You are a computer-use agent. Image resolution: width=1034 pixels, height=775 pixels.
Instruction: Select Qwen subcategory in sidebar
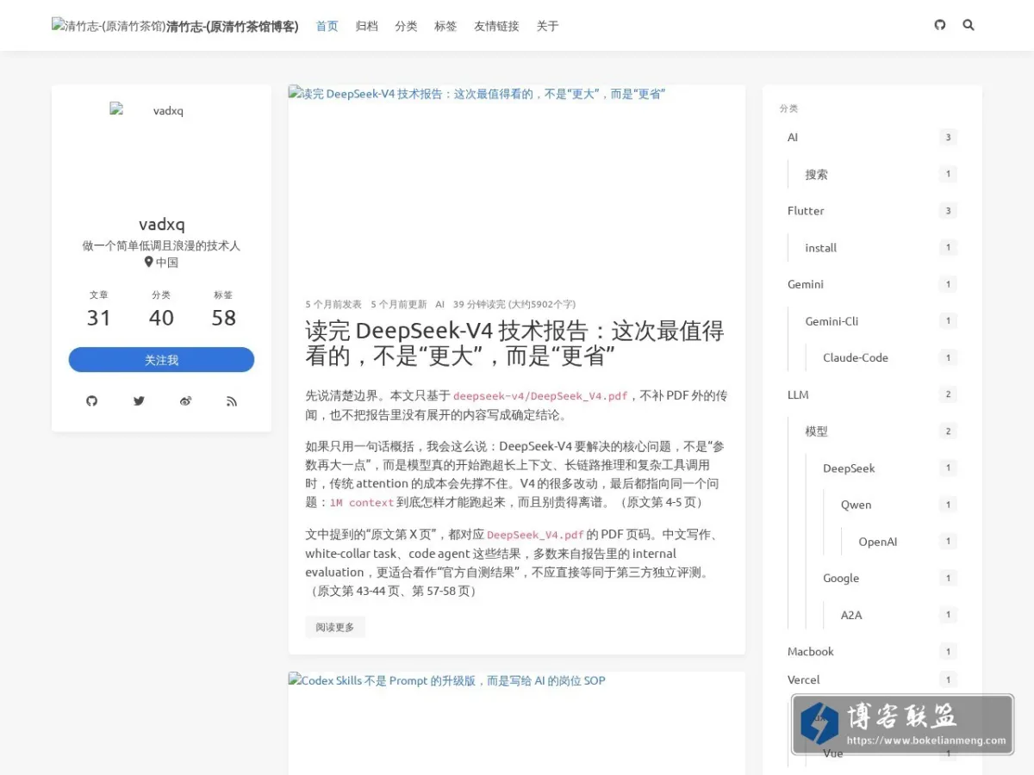899,505
